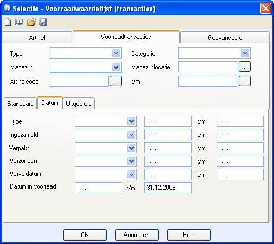The image size is (274, 244).
Task: Open the Verzonden dropdown
Action: pyautogui.click(x=132, y=161)
